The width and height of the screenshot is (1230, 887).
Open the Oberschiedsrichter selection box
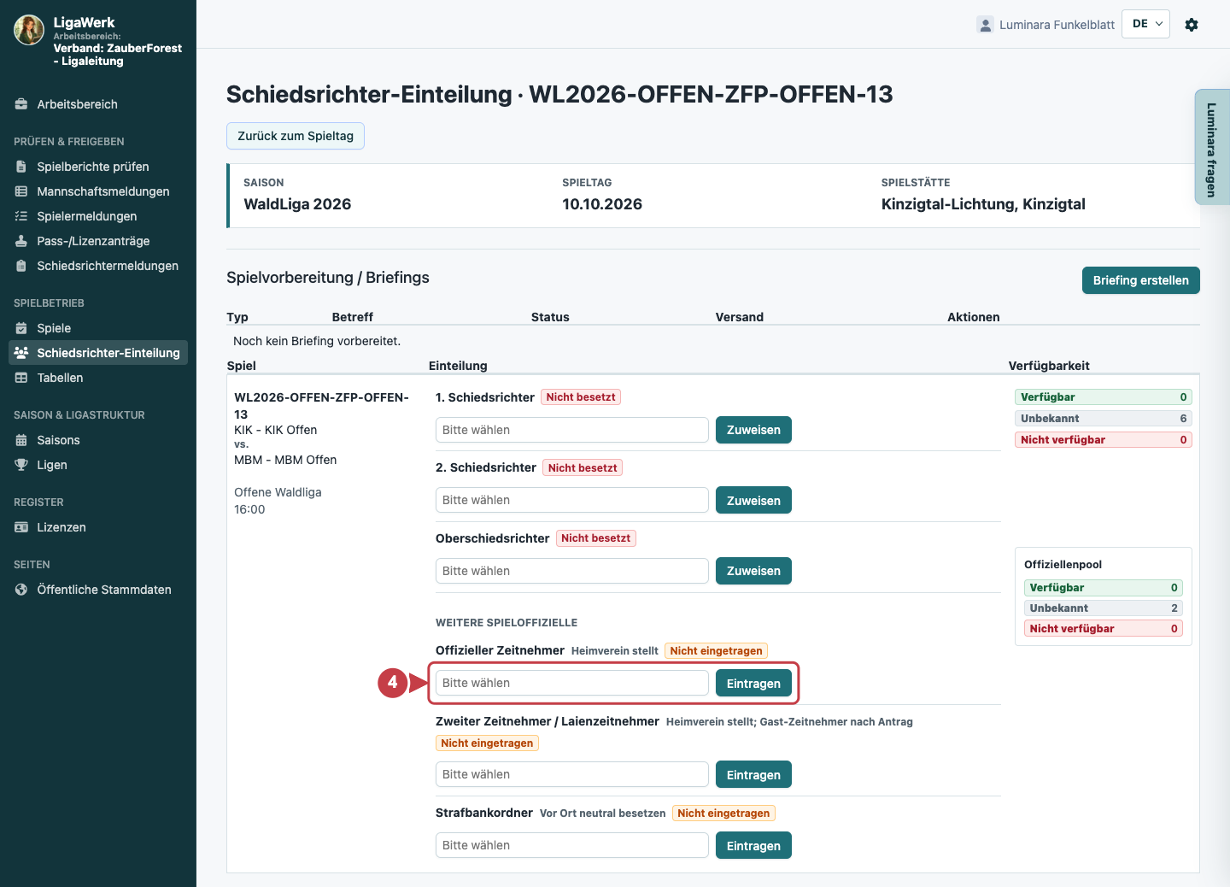click(x=572, y=571)
